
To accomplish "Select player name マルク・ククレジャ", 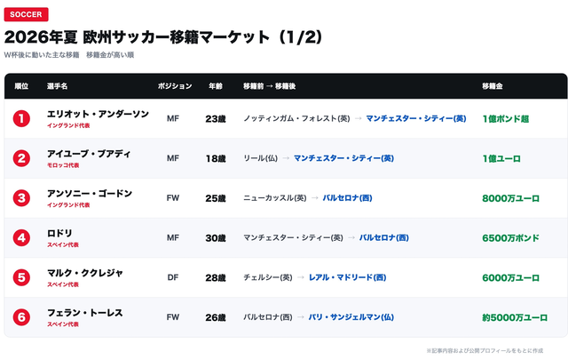I will (x=85, y=273).
